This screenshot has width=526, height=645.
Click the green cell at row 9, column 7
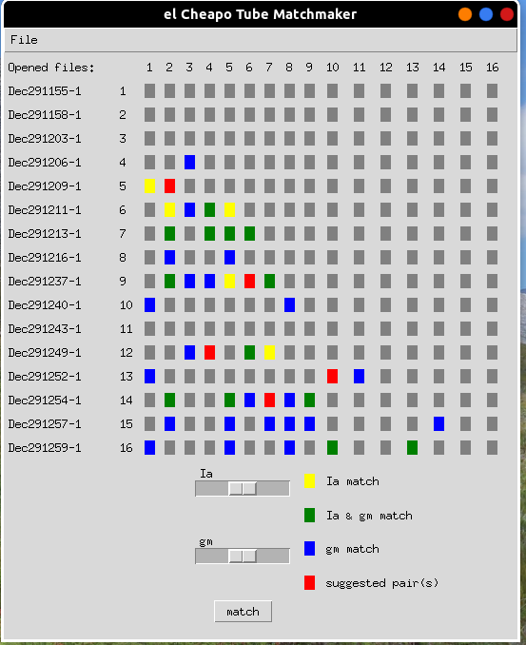coord(269,281)
